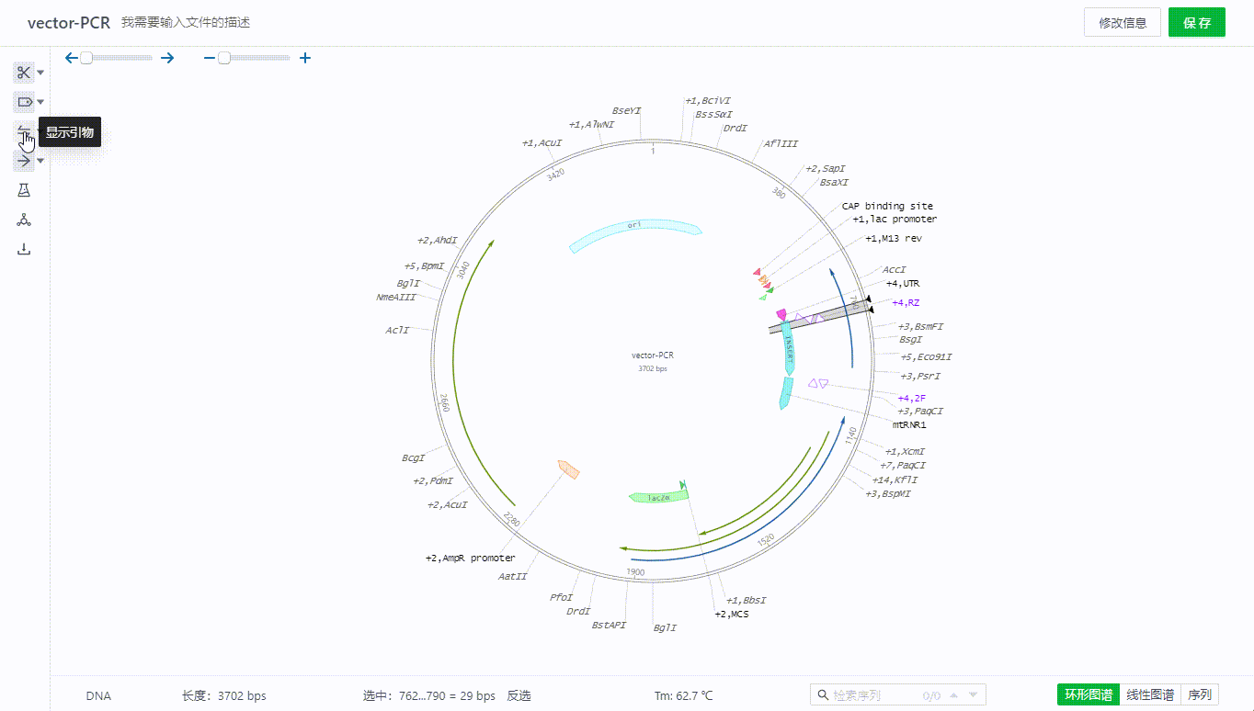Screen dimensions: 1254x711
Task: Click the green 保存 save button
Action: pyautogui.click(x=1196, y=23)
